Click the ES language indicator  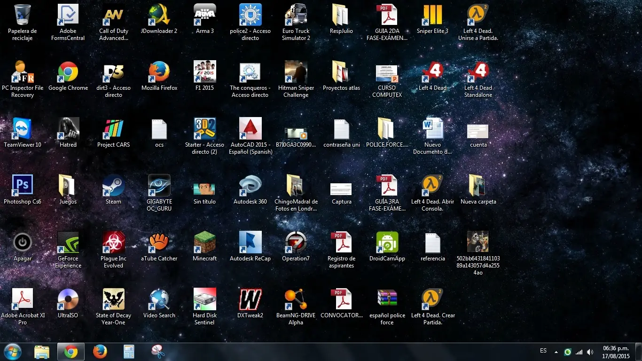[543, 351]
